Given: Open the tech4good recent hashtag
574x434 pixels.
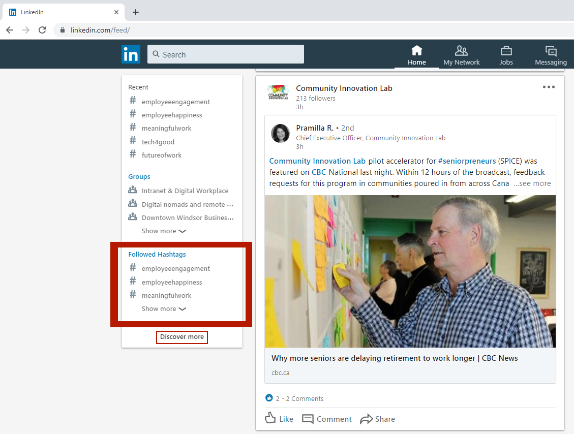Looking at the screenshot, I should click(x=158, y=142).
